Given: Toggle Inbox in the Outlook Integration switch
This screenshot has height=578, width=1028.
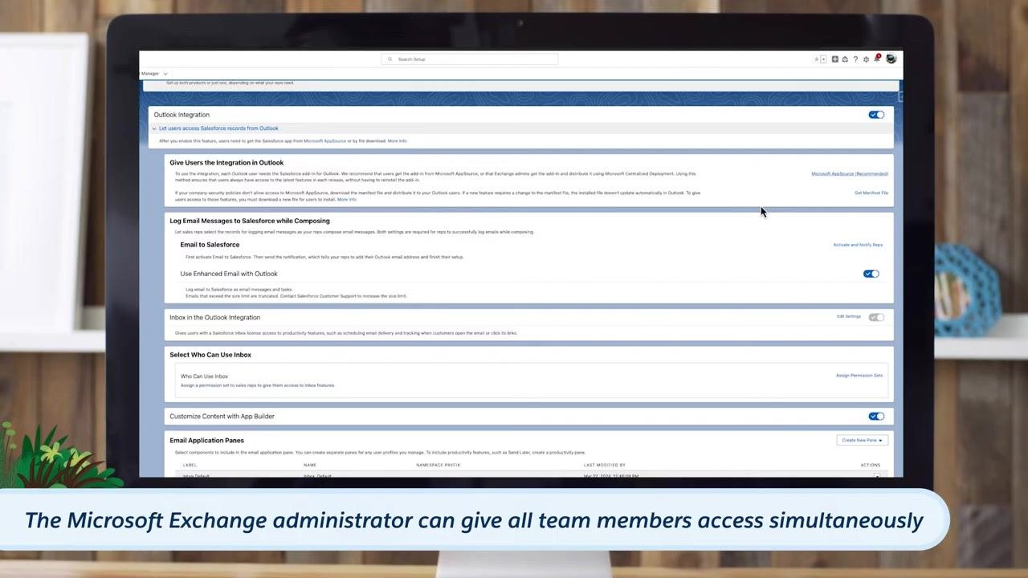Looking at the screenshot, I should pyautogui.click(x=876, y=317).
